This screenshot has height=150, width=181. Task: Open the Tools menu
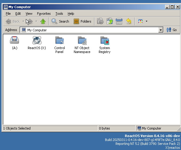click(59, 14)
